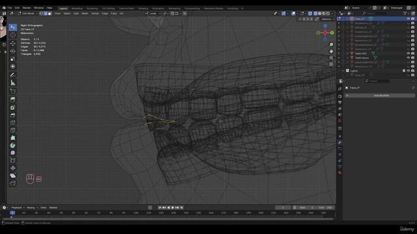The height and width of the screenshot is (234, 417).
Task: Jump to the timeline start frame
Action: point(160,207)
